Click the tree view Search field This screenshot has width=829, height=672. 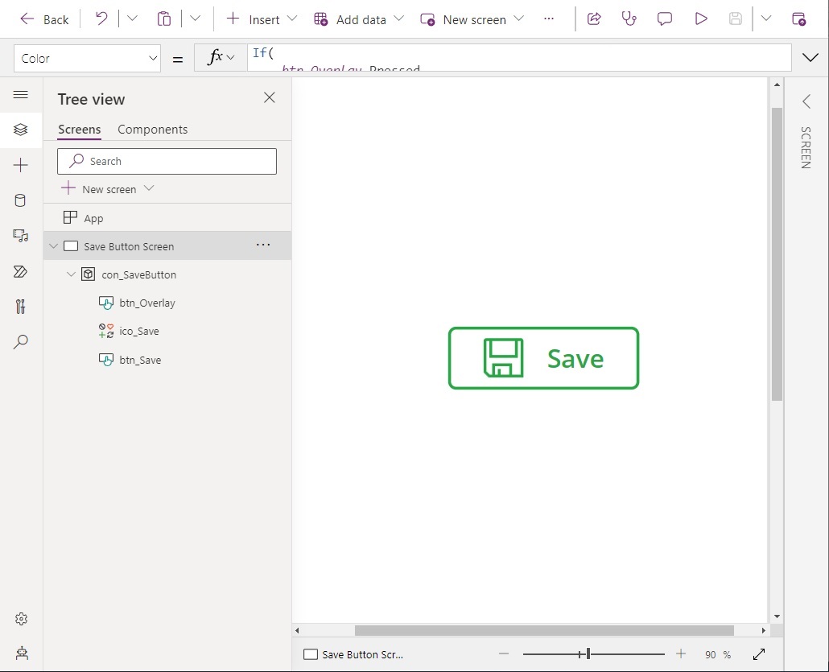pyautogui.click(x=167, y=161)
